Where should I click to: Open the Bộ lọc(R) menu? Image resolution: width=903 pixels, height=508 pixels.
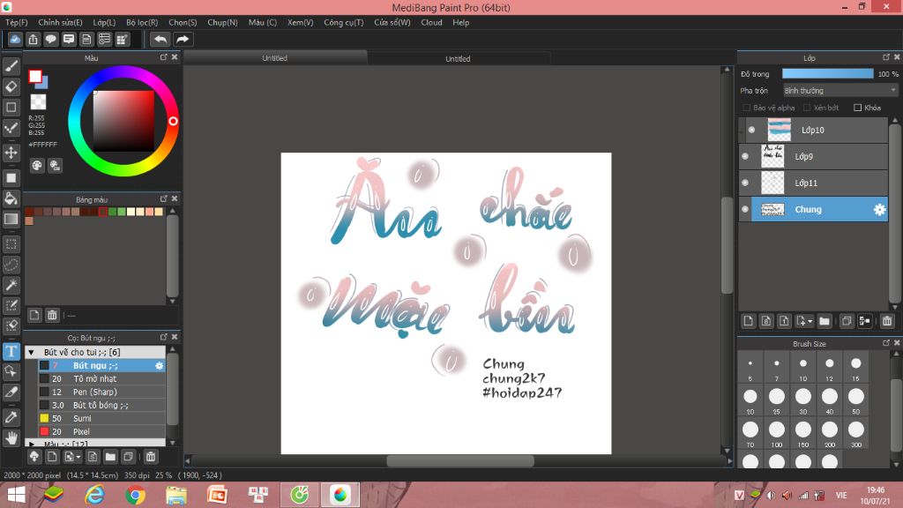pyautogui.click(x=142, y=22)
